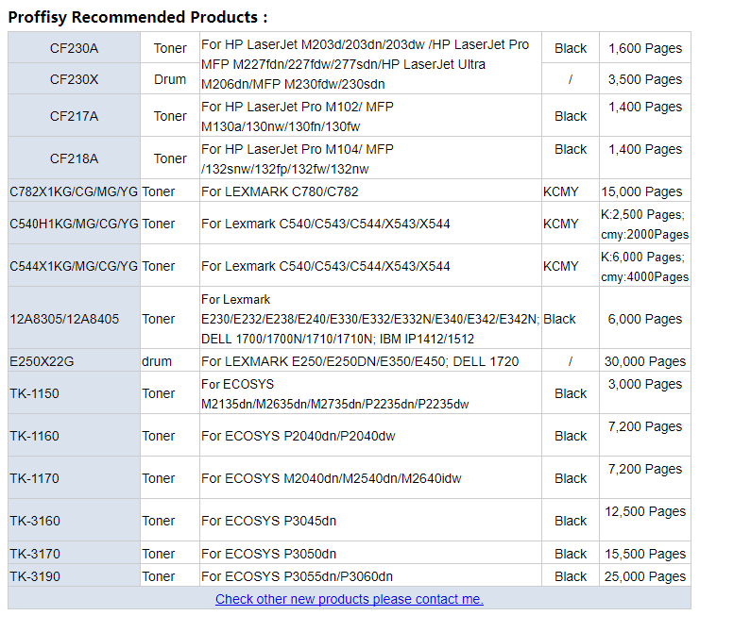Click the '12,500 Pages' yield cell
751x632 pixels.
[x=644, y=520]
